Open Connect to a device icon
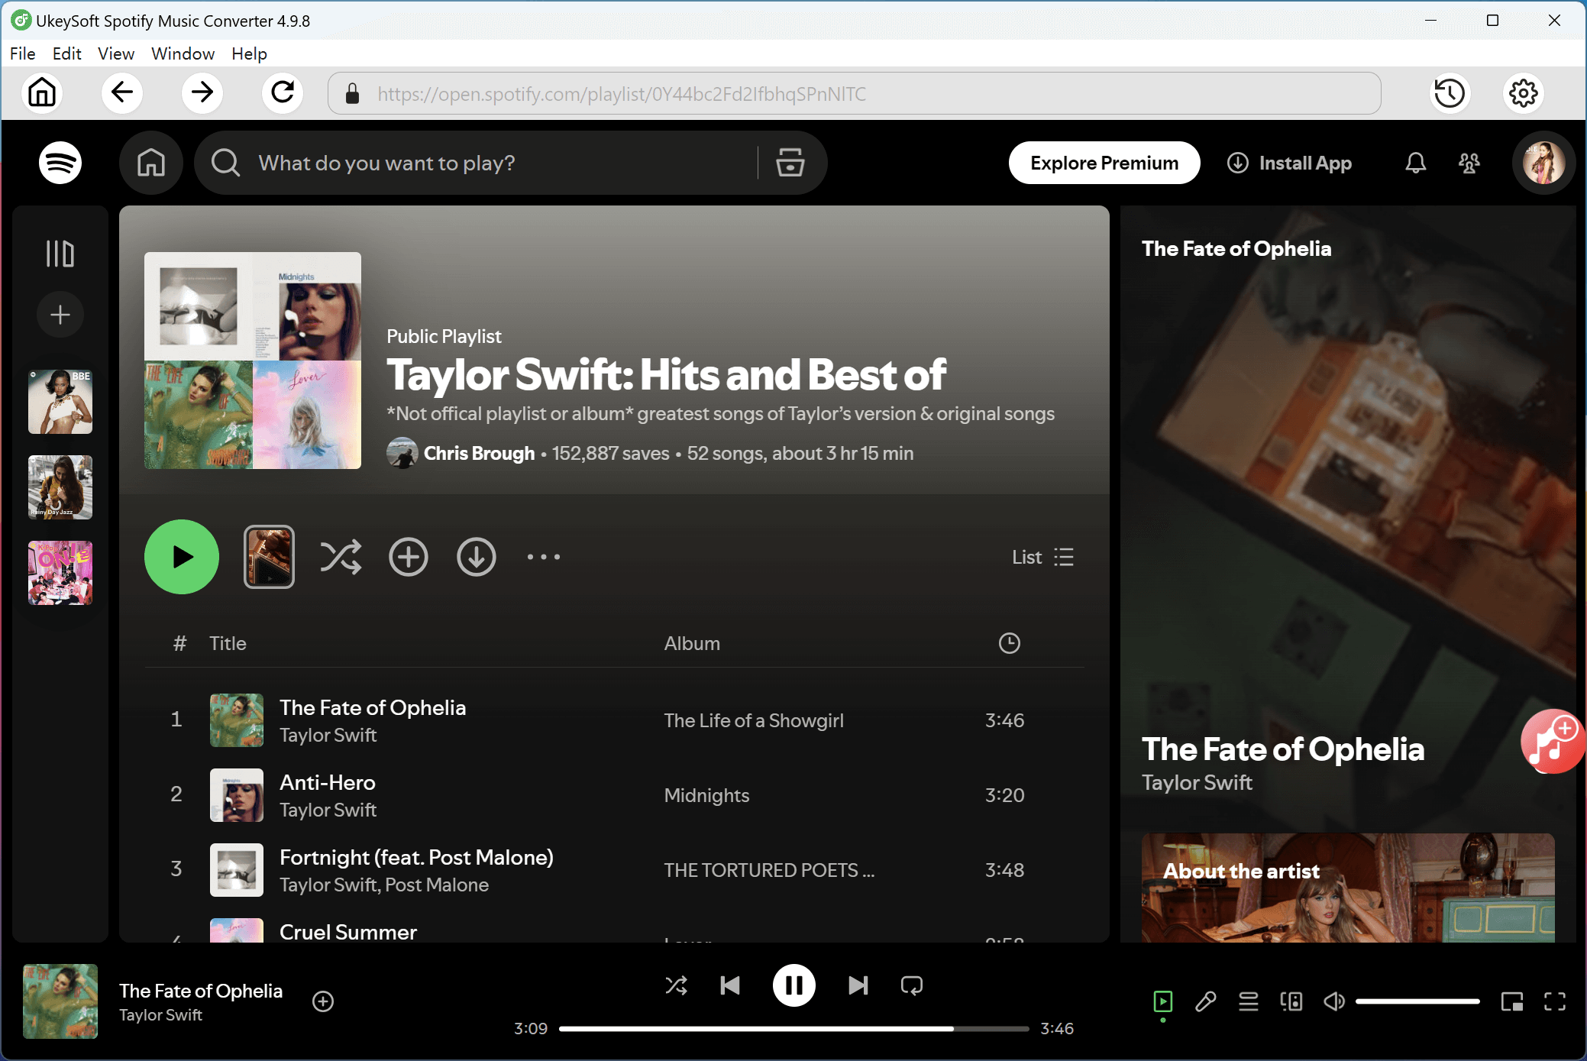Viewport: 1587px width, 1061px height. 1291,1001
